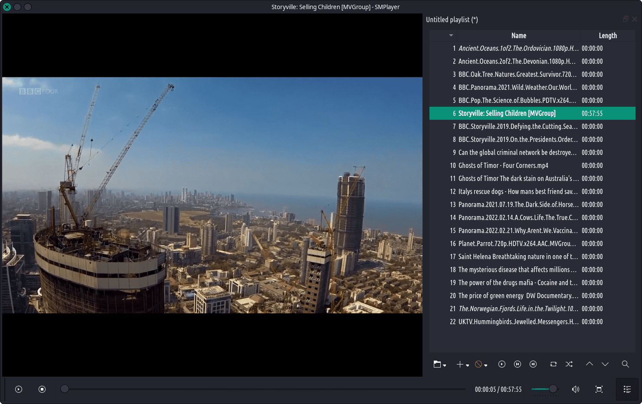The height and width of the screenshot is (404, 642).
Task: Open the Add items plus menu
Action: tap(463, 364)
